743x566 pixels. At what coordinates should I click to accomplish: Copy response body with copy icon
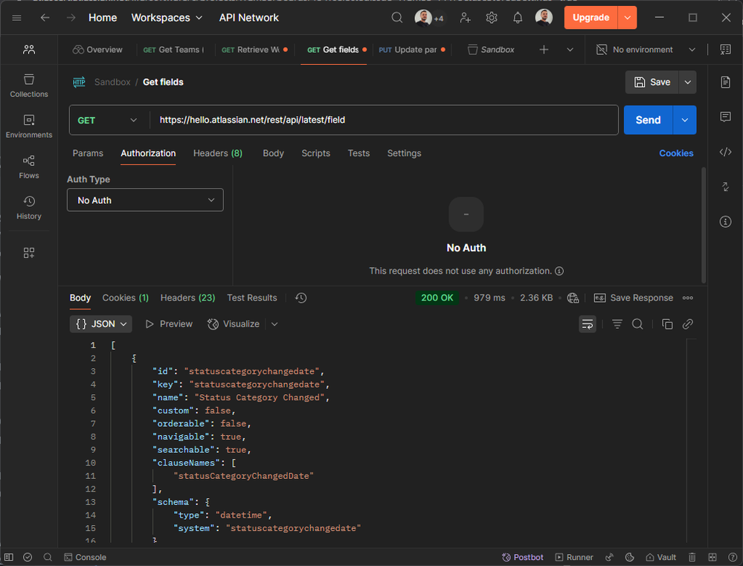coord(667,324)
